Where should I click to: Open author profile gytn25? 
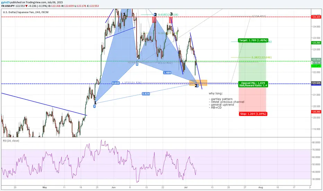(6, 2)
